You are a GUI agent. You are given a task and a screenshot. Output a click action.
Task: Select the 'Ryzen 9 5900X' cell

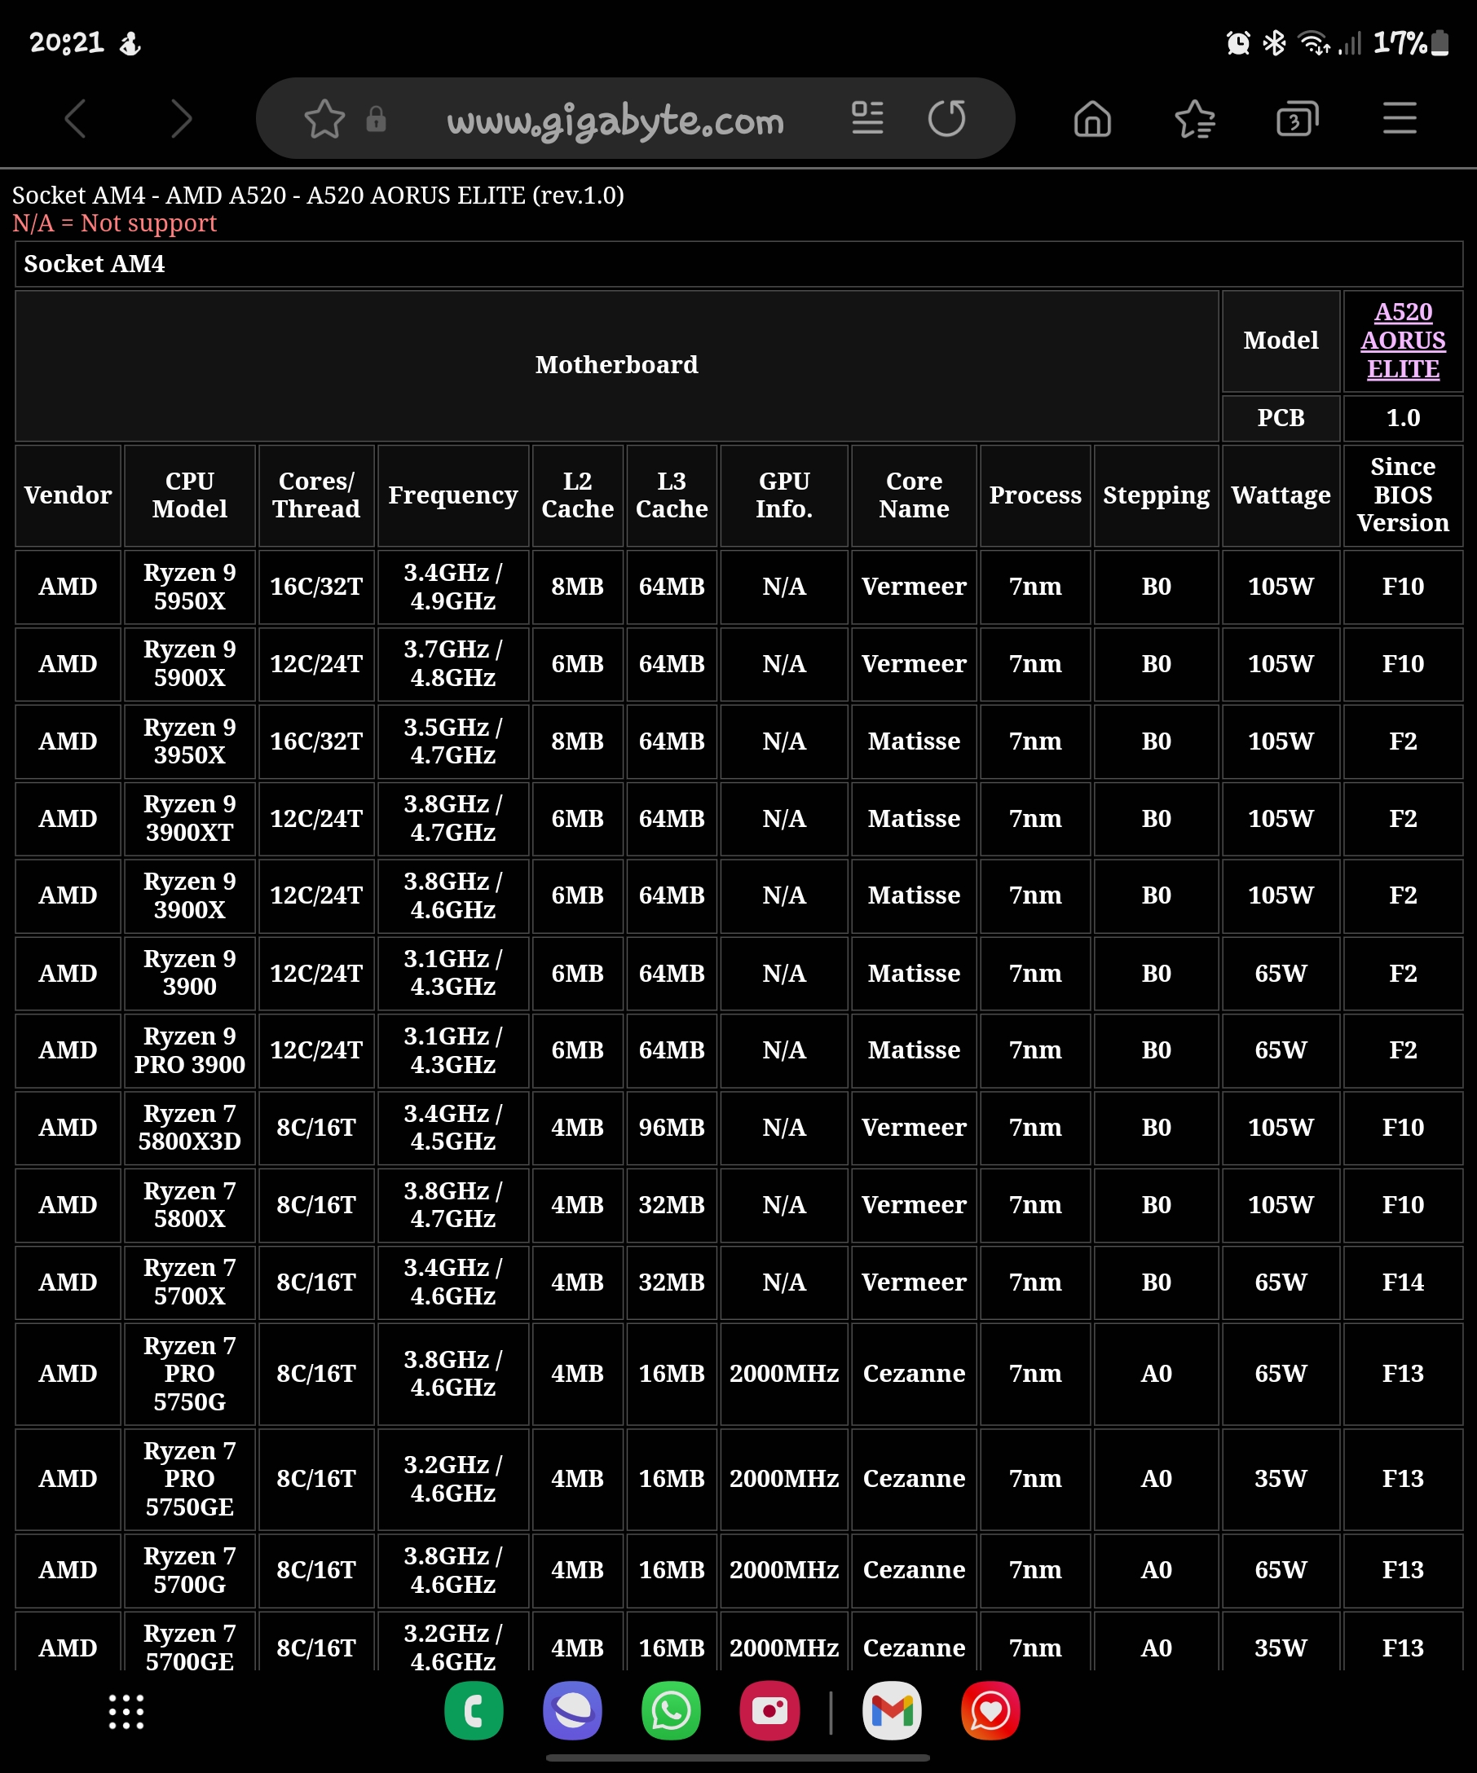[x=190, y=663]
